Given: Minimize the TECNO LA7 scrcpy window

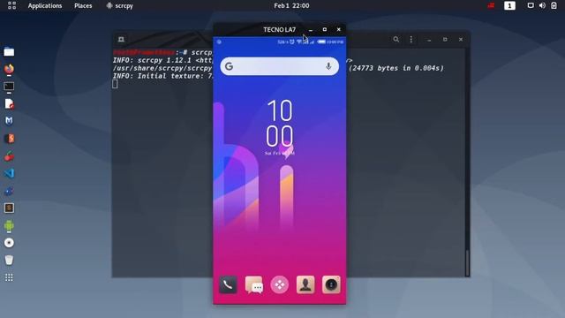Looking at the screenshot, I should coord(311,29).
